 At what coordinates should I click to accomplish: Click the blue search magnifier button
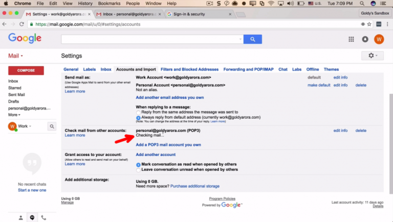pyautogui.click(x=253, y=39)
